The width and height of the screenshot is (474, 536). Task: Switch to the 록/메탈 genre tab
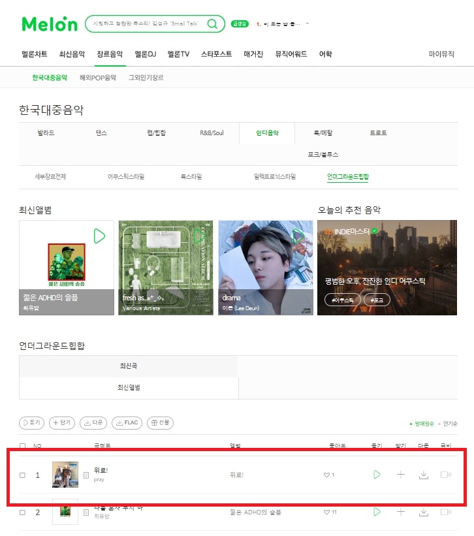click(x=323, y=133)
